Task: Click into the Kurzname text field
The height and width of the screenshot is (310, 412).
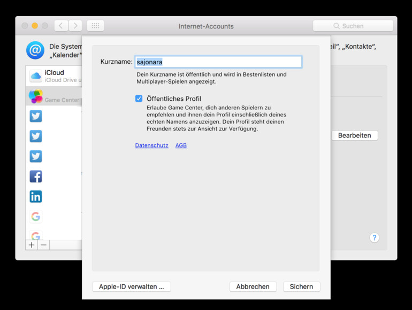Action: pyautogui.click(x=218, y=62)
